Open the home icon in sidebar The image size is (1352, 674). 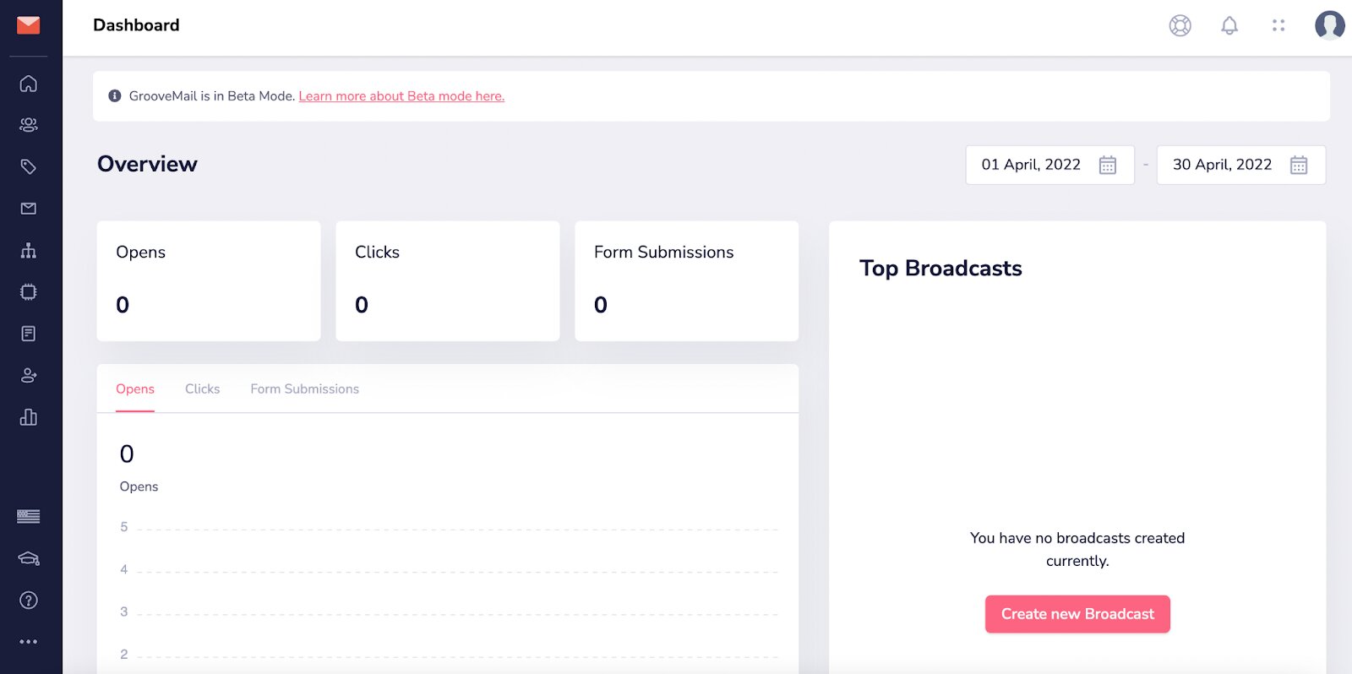pyautogui.click(x=29, y=84)
